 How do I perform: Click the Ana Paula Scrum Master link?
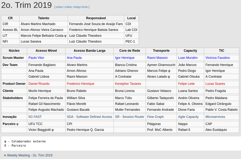click(74, 58)
